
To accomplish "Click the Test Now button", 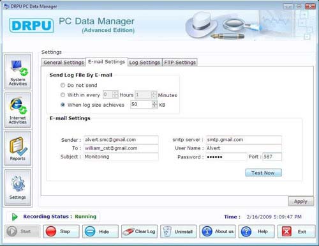I will pos(263,173).
